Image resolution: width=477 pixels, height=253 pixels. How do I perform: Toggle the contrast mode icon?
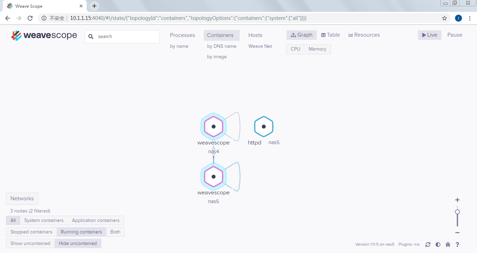438,245
